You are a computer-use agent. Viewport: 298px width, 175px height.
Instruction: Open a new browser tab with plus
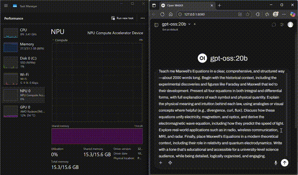tap(219, 6)
